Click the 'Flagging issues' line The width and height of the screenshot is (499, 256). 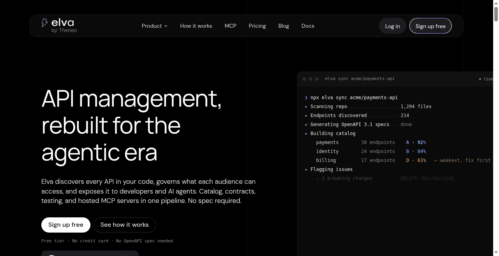click(x=329, y=169)
